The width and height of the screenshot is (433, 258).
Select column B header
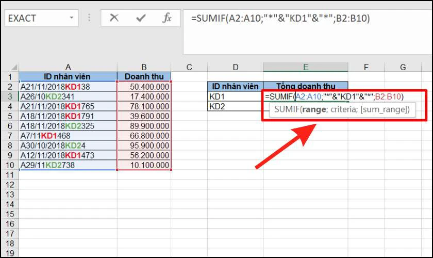144,67
